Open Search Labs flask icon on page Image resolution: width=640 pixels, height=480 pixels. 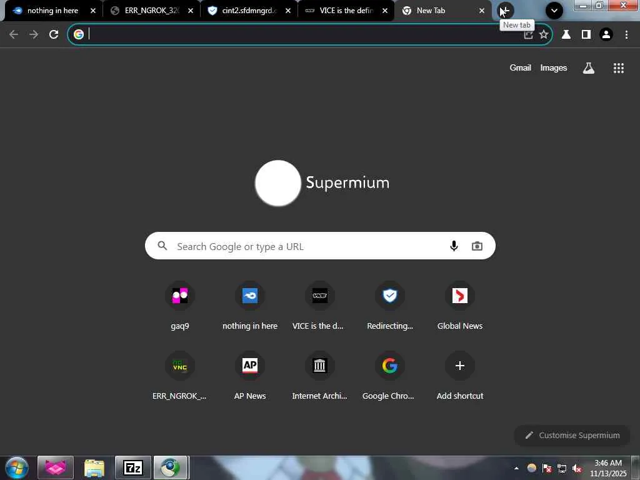[588, 68]
